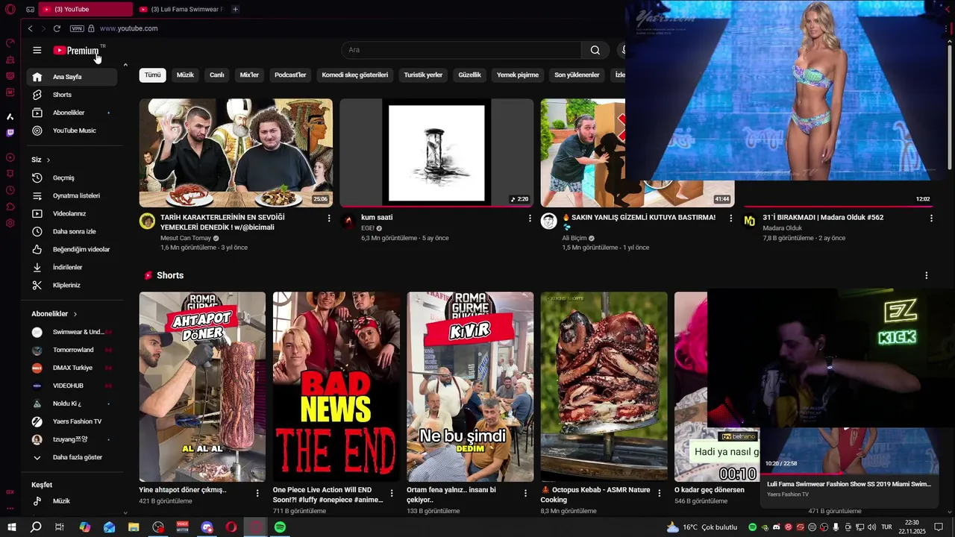The height and width of the screenshot is (537, 955).
Task: Open the Windows Start button
Action: [12, 527]
